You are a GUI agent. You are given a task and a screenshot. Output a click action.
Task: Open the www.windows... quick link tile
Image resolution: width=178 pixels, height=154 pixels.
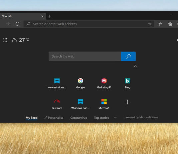[x=57, y=83]
